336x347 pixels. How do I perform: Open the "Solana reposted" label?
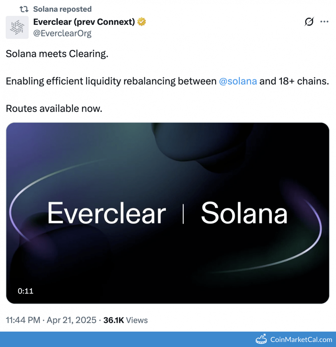pos(62,9)
